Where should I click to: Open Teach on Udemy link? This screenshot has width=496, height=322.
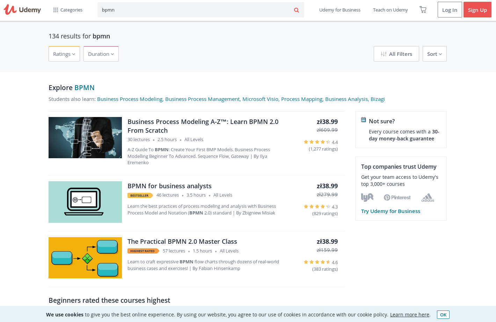(x=390, y=10)
